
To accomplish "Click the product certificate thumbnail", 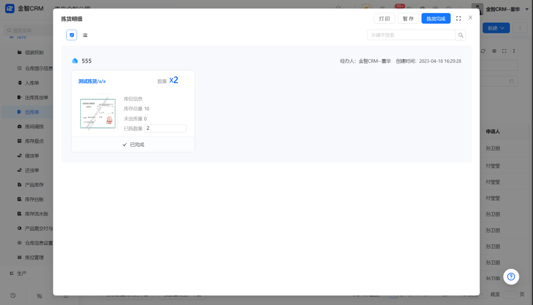I will click(98, 114).
